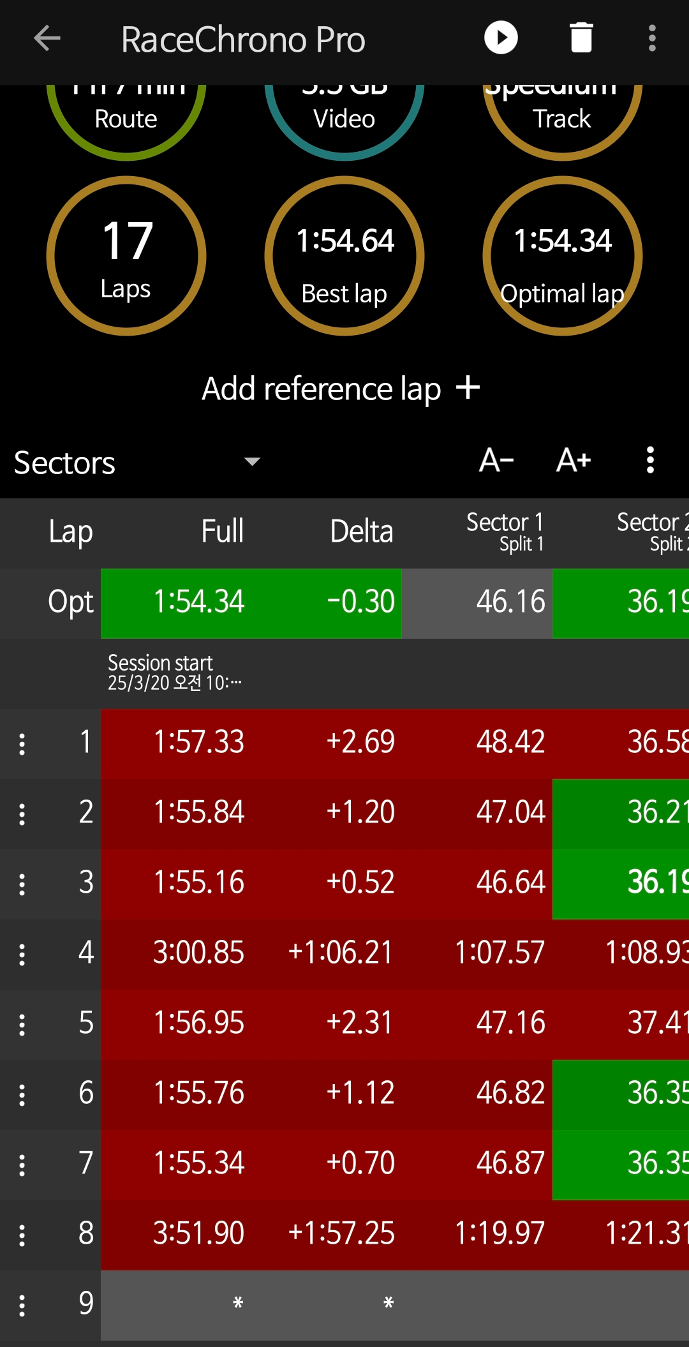This screenshot has width=689, height=1347.
Task: Open lap 1 row menu
Action: 22,744
